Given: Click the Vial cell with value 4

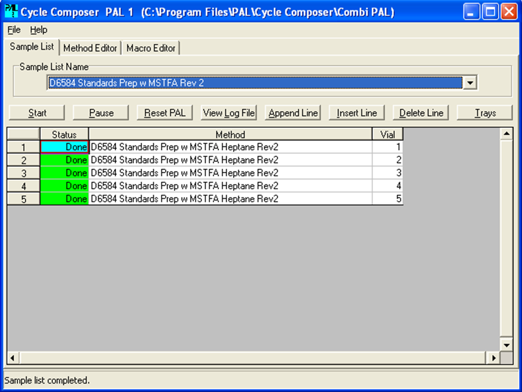Looking at the screenshot, I should [388, 186].
